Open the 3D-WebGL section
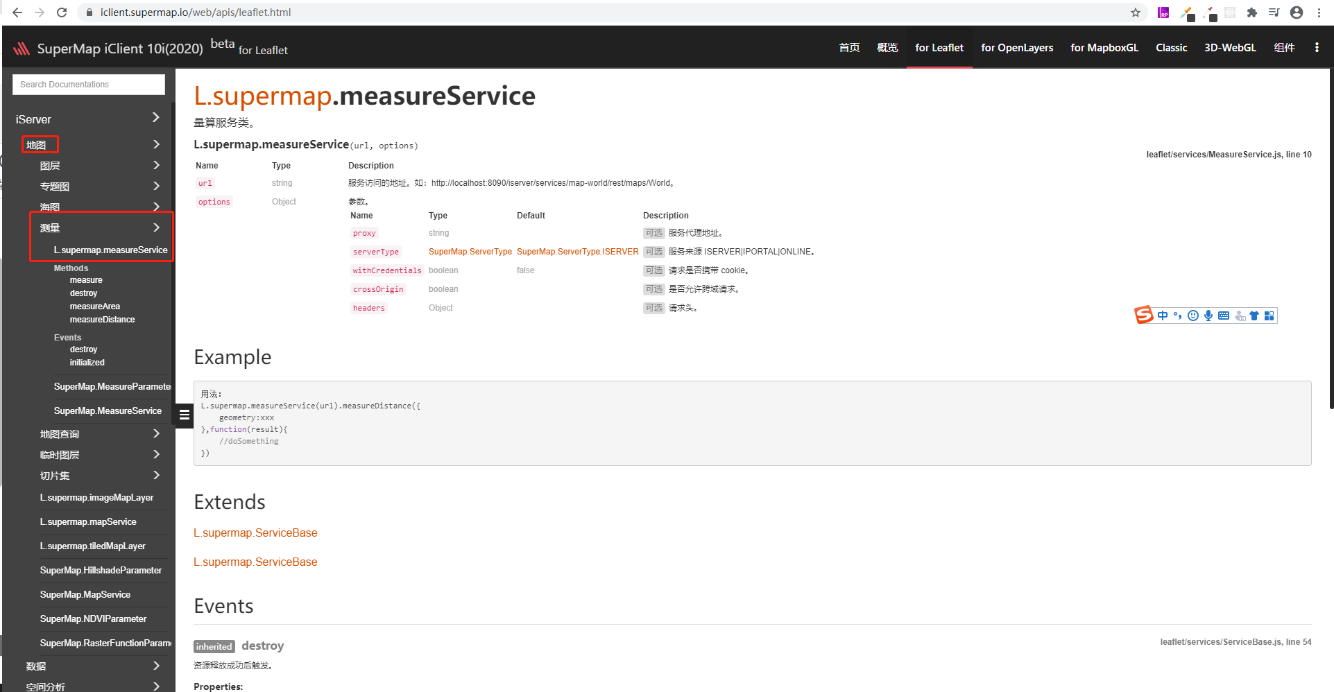The image size is (1334, 692). pyautogui.click(x=1229, y=47)
